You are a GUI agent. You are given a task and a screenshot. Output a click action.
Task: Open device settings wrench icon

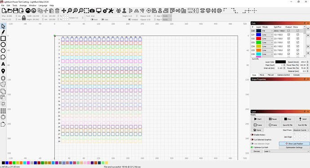point(111,11)
